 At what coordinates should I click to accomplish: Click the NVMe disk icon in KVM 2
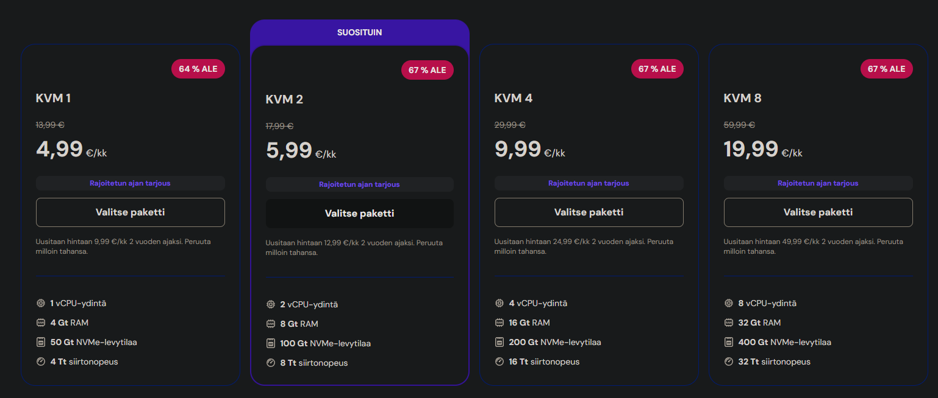click(x=271, y=343)
